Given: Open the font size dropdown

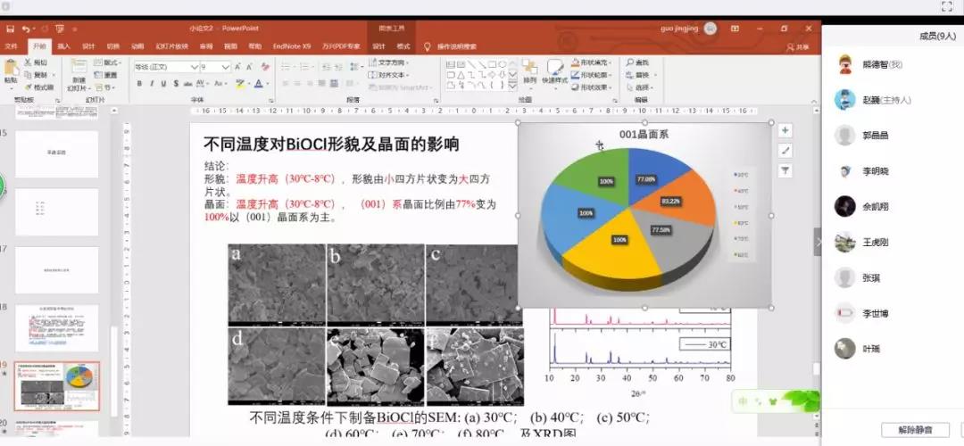Looking at the screenshot, I should (224, 67).
